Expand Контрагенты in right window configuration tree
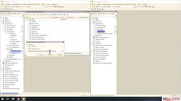Viewport: 181px width, 101px height. tap(94, 27)
